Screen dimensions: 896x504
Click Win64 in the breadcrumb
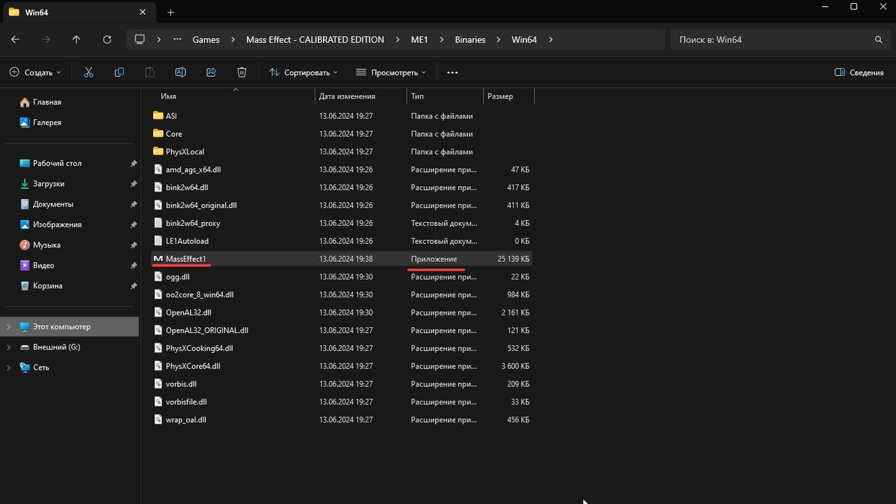coord(524,39)
